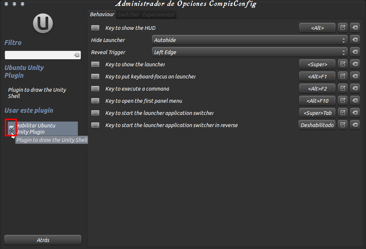This screenshot has width=366, height=249.
Task: Click the keyboard icon for Key to show the launcher
Action: [95, 64]
